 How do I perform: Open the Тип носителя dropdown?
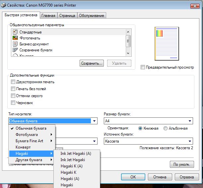click(53, 121)
